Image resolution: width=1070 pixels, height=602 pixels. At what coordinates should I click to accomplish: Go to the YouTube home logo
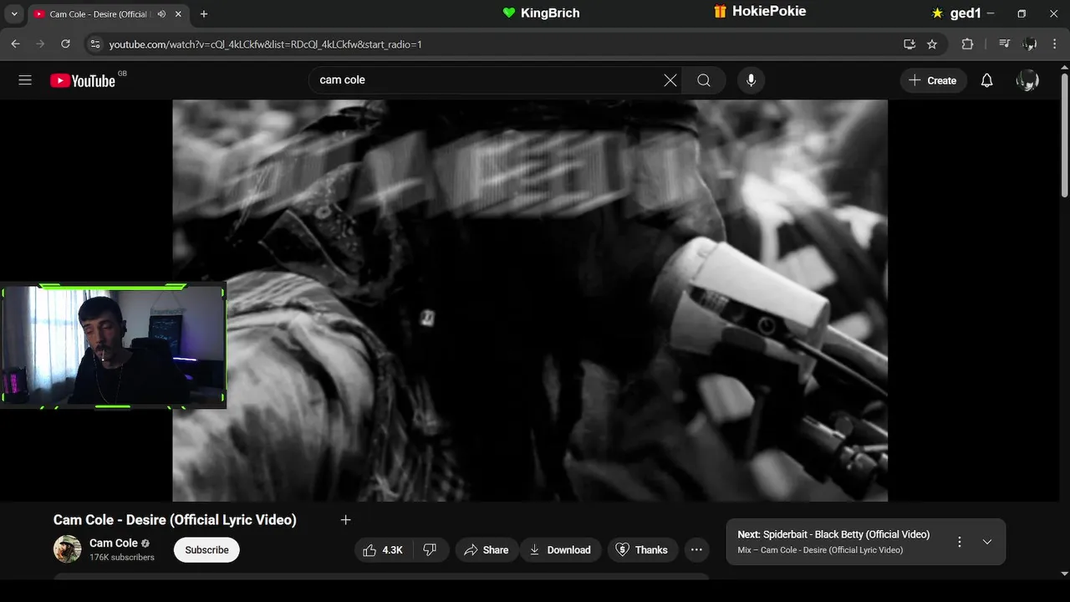[x=82, y=80]
